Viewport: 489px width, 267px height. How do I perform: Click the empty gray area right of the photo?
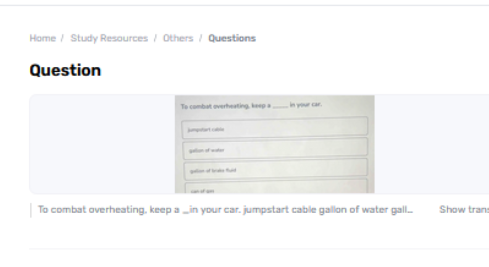click(x=431, y=144)
